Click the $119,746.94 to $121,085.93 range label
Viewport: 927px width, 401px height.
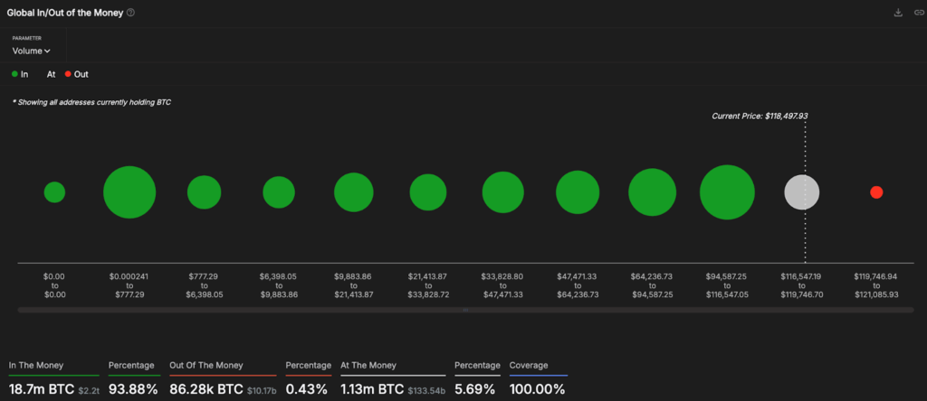pyautogui.click(x=876, y=285)
